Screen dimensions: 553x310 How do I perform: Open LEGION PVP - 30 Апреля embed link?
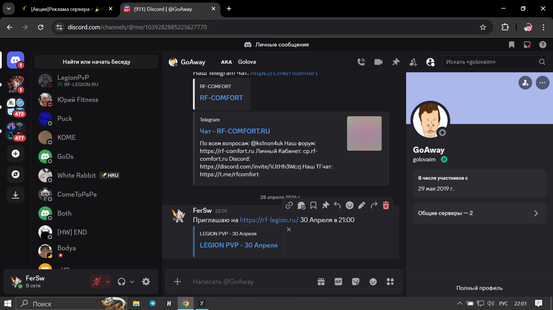tap(239, 245)
